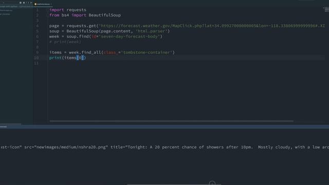The width and height of the screenshot is (329, 185).
Task: Click the class_ keyword argument
Action: pos(111,52)
